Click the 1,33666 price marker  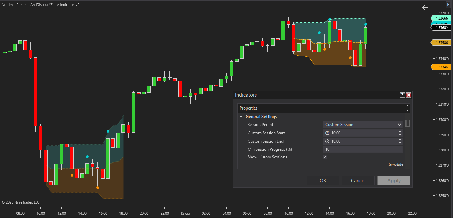coord(441,18)
